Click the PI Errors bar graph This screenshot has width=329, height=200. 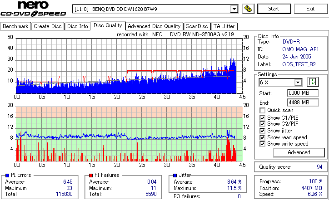[129, 66]
